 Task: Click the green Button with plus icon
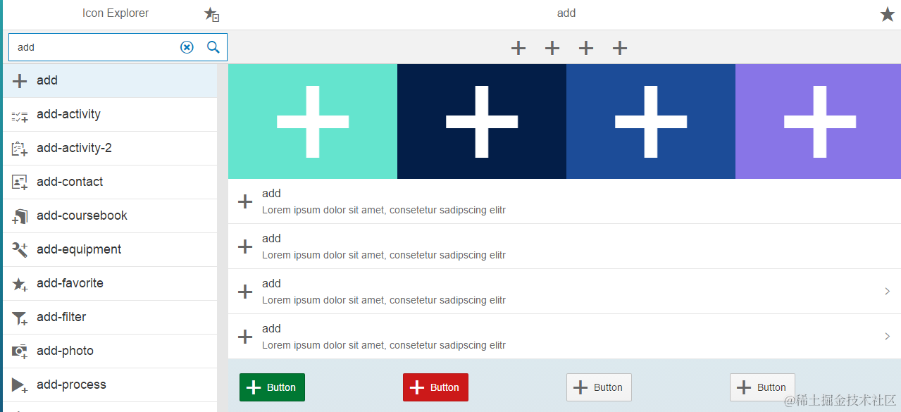pos(272,387)
